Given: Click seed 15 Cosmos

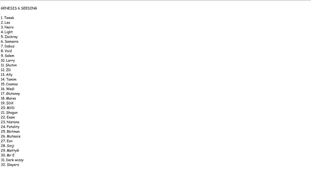Looking at the screenshot, I should pyautogui.click(x=9, y=84).
